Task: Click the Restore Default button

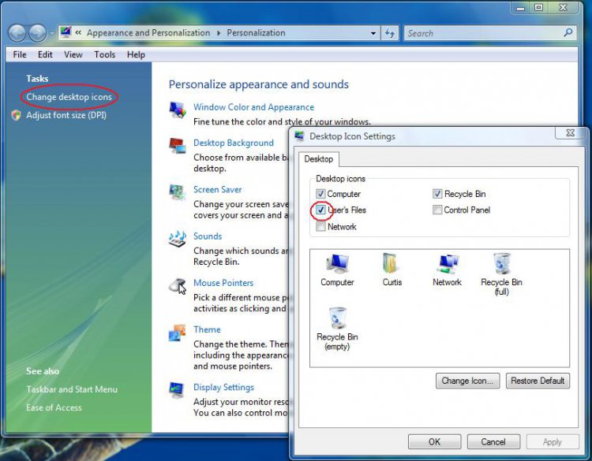Action: pos(538,381)
